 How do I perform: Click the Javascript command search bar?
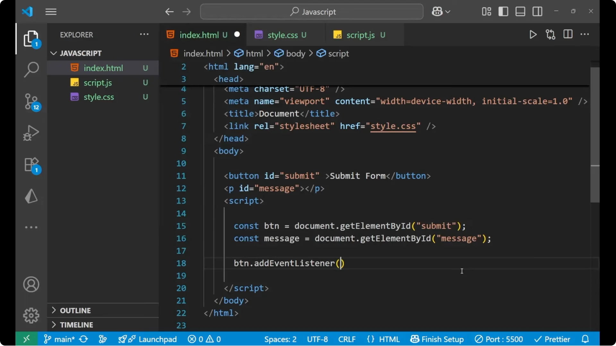311,12
